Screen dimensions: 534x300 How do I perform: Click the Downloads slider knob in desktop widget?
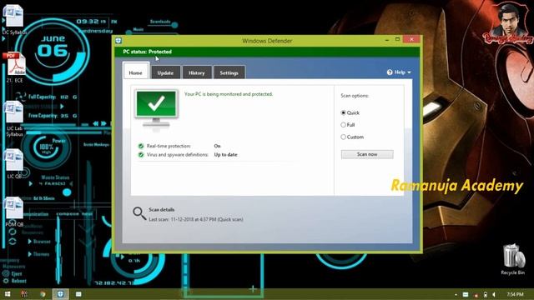(174, 25)
